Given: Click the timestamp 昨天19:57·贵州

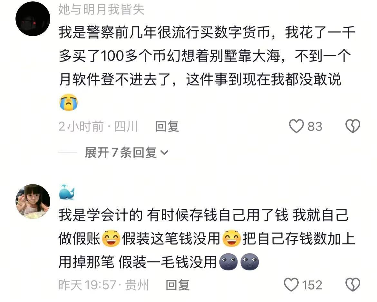Looking at the screenshot, I should pyautogui.click(x=104, y=285).
